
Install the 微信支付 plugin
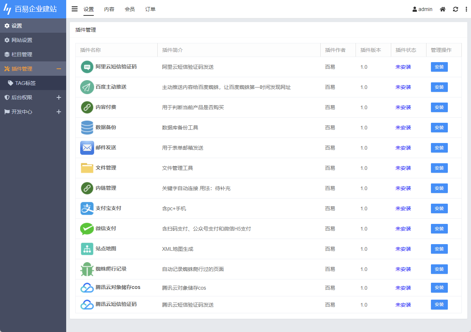439,229
